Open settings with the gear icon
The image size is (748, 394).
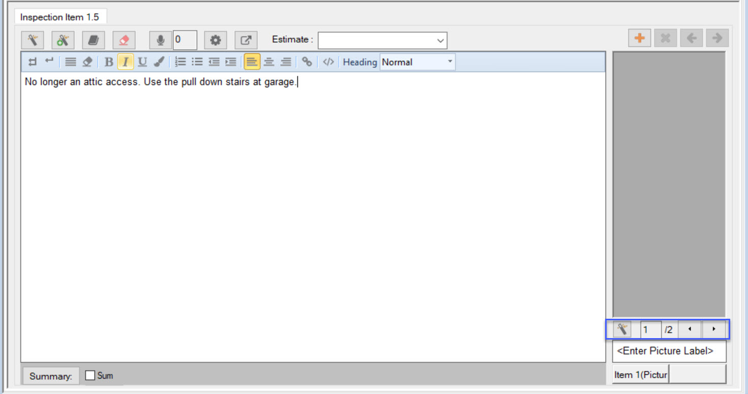click(216, 40)
